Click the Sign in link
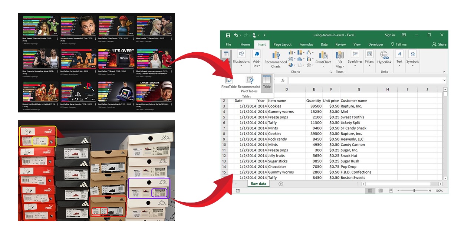Screen dimensions: 461x230 click(x=389, y=35)
